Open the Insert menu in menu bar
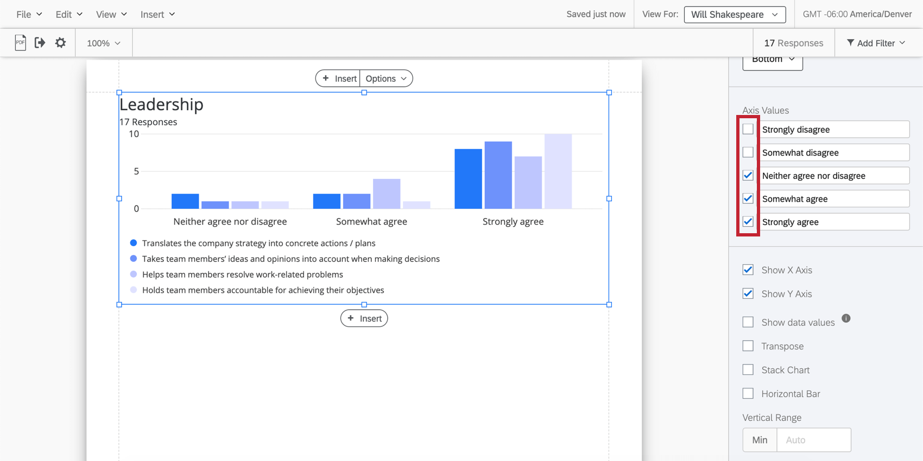Screen dimensions: 923x461 tap(157, 15)
